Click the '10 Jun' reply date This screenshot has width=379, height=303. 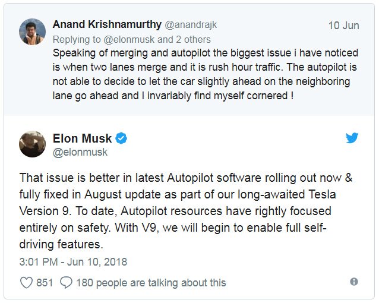coord(343,26)
